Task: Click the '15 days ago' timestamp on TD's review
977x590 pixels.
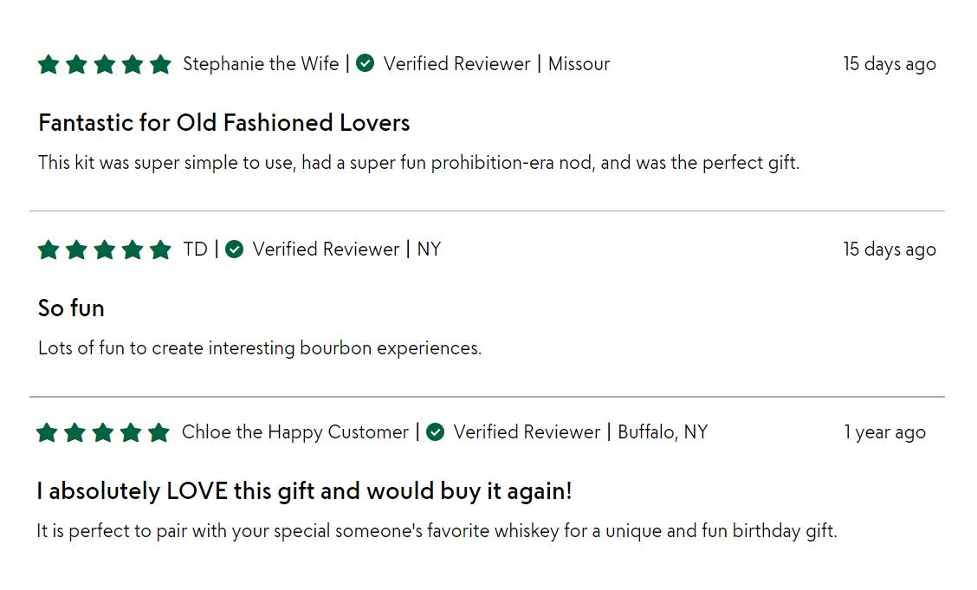Action: (890, 250)
